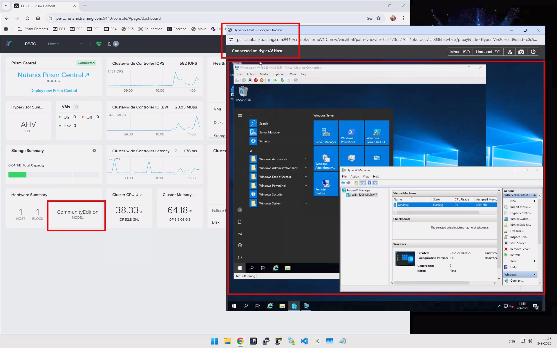The image size is (557, 348).
Task: Click the Checkpoint icon in VM Connection toolbar
Action: point(282,80)
